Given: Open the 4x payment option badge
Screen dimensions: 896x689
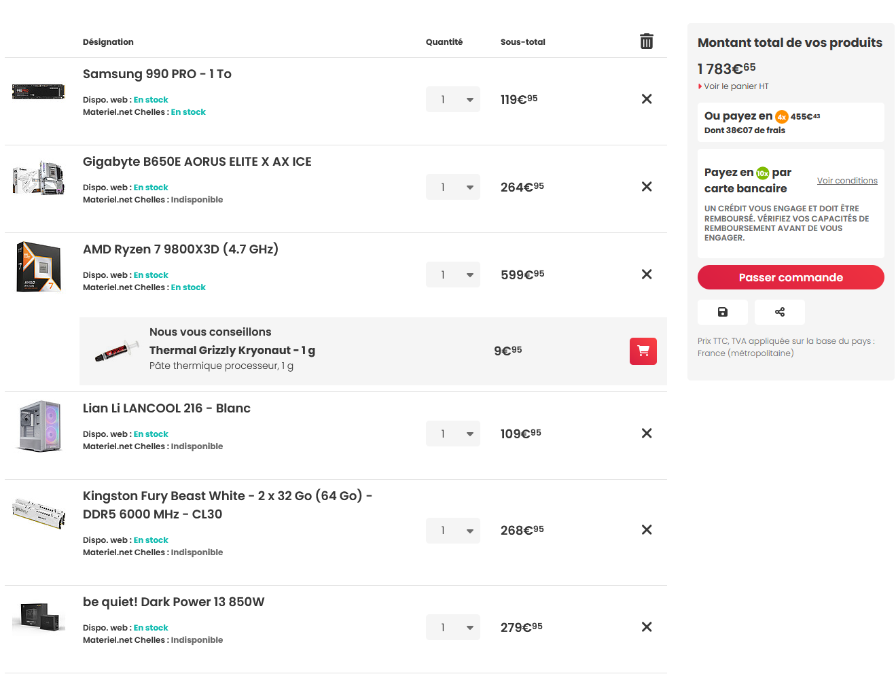Looking at the screenshot, I should coord(782,117).
